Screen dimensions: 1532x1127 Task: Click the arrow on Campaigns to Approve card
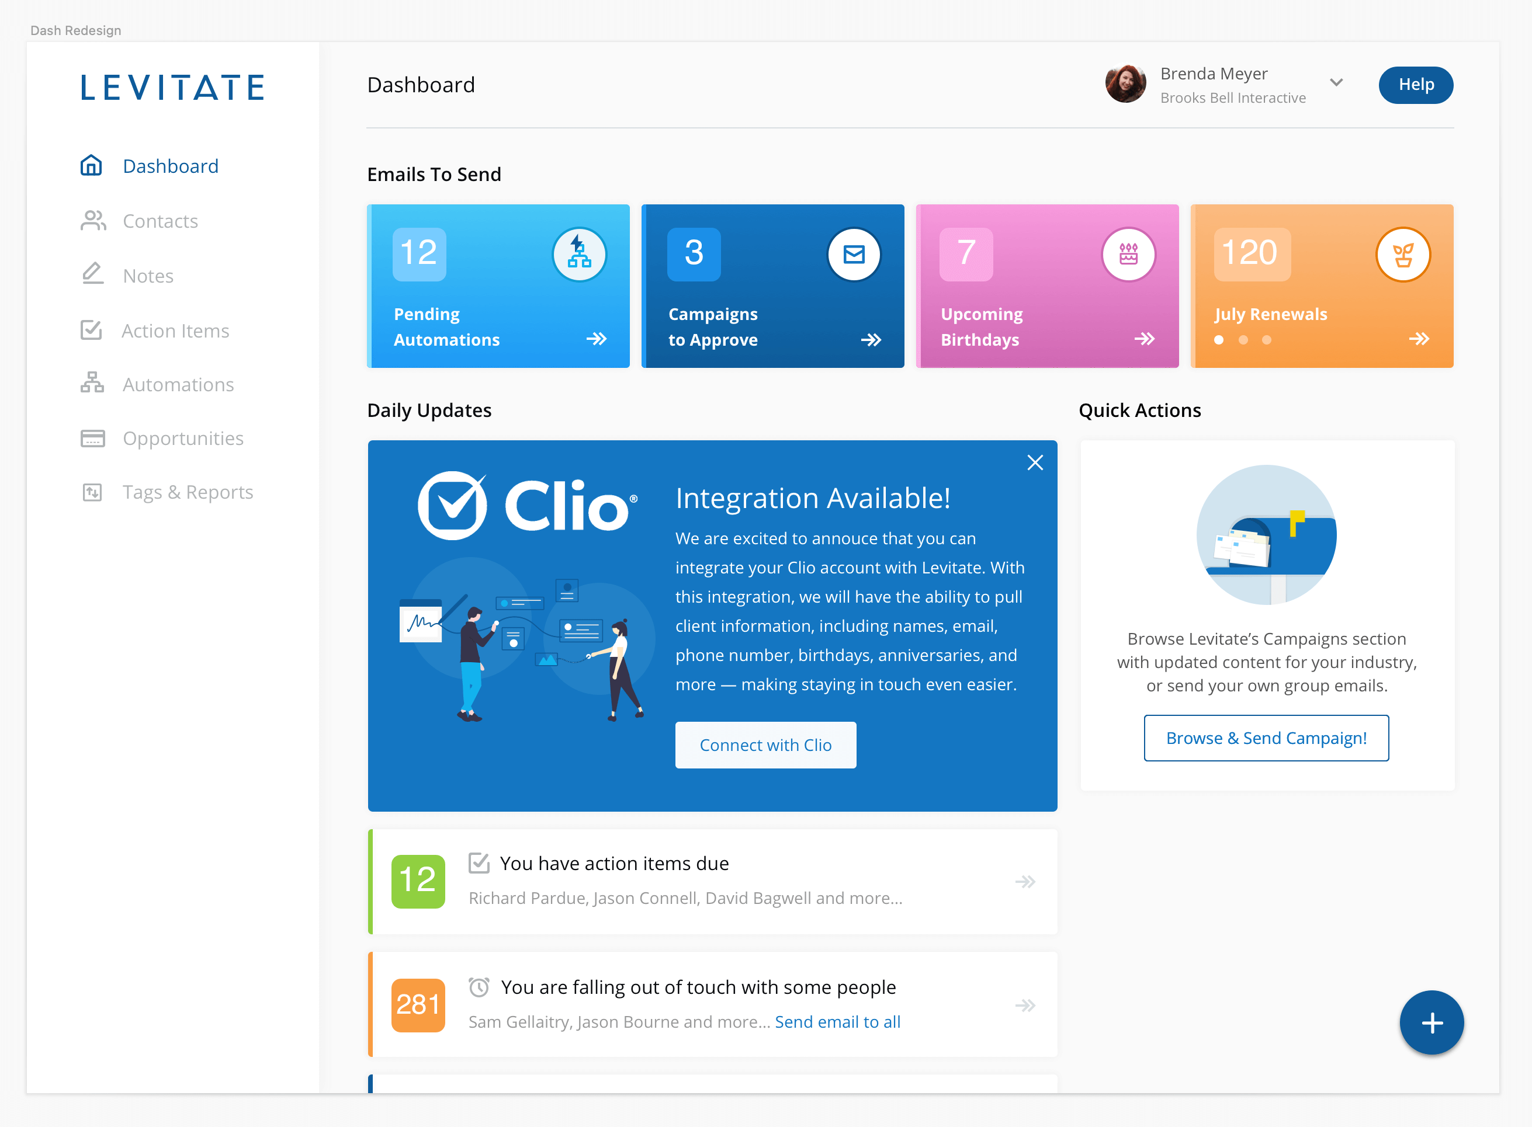click(x=871, y=339)
